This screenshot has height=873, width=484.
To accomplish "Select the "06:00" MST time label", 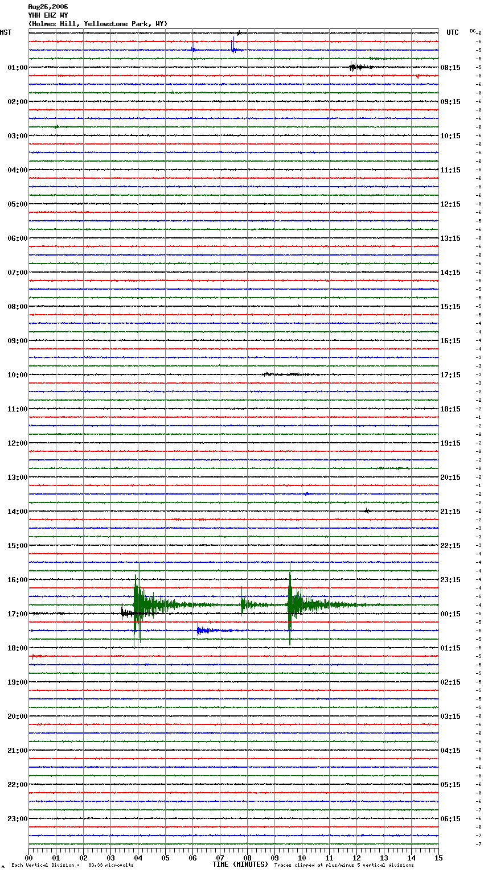I will (x=18, y=238).
